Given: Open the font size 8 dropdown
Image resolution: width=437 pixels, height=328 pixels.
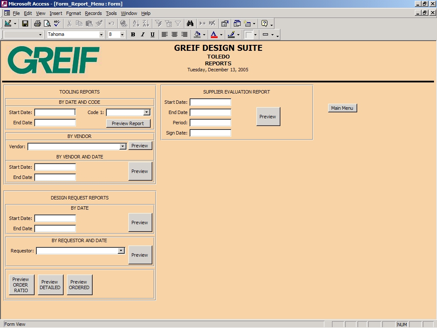Looking at the screenshot, I should pos(122,35).
